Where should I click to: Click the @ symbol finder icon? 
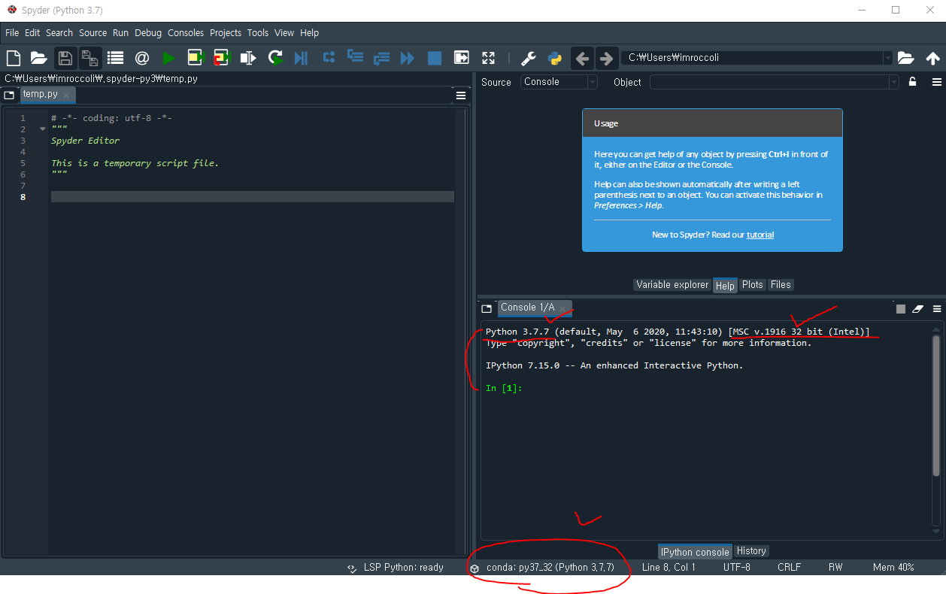tap(142, 58)
